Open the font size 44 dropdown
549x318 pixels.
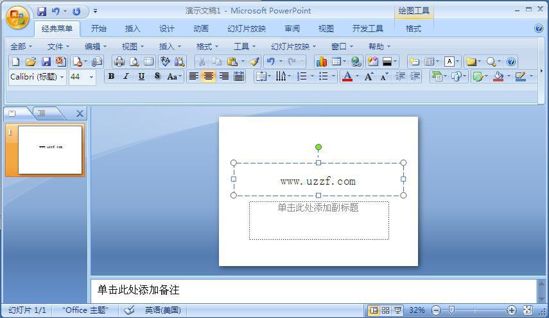pos(91,77)
